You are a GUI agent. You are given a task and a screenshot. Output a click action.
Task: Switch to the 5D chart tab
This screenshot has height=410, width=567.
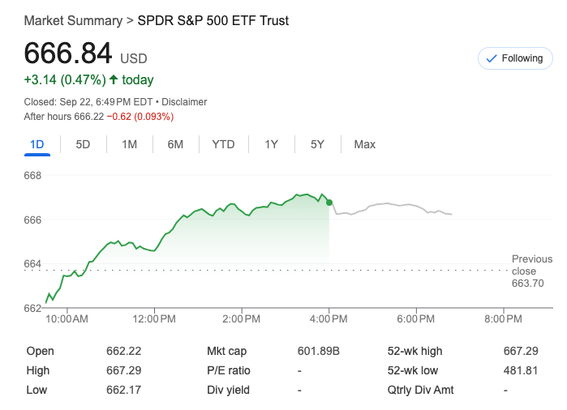(x=83, y=144)
